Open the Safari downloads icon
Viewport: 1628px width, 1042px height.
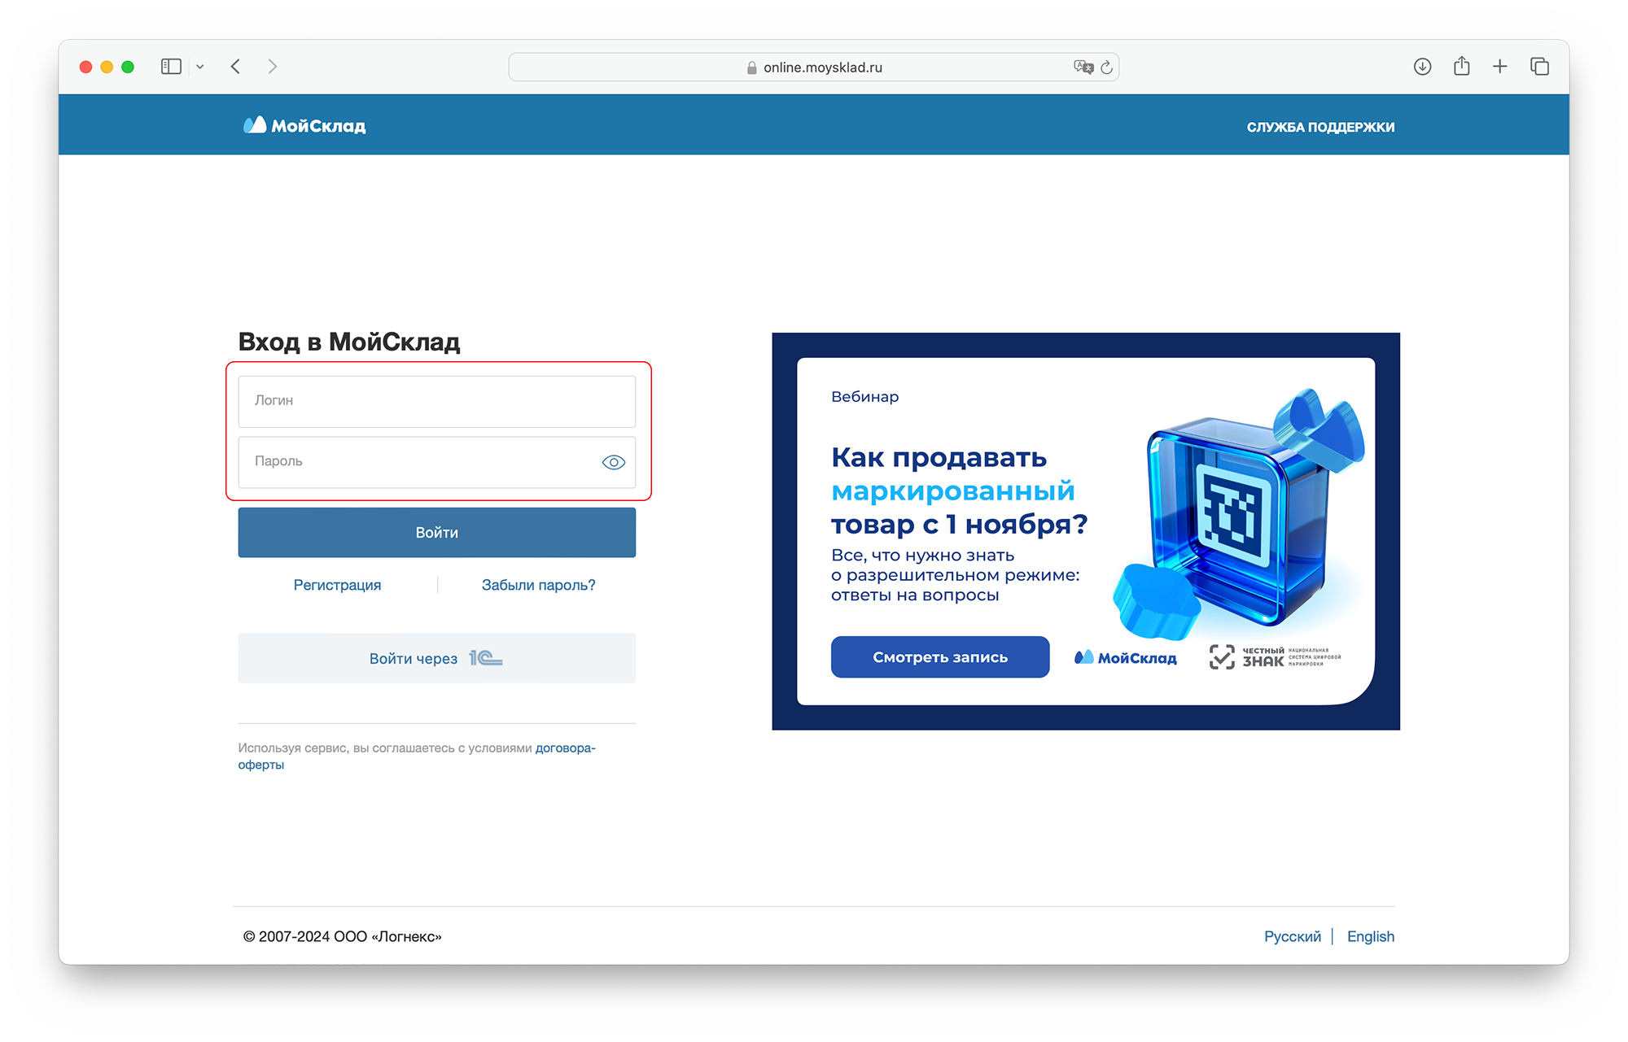pos(1422,67)
